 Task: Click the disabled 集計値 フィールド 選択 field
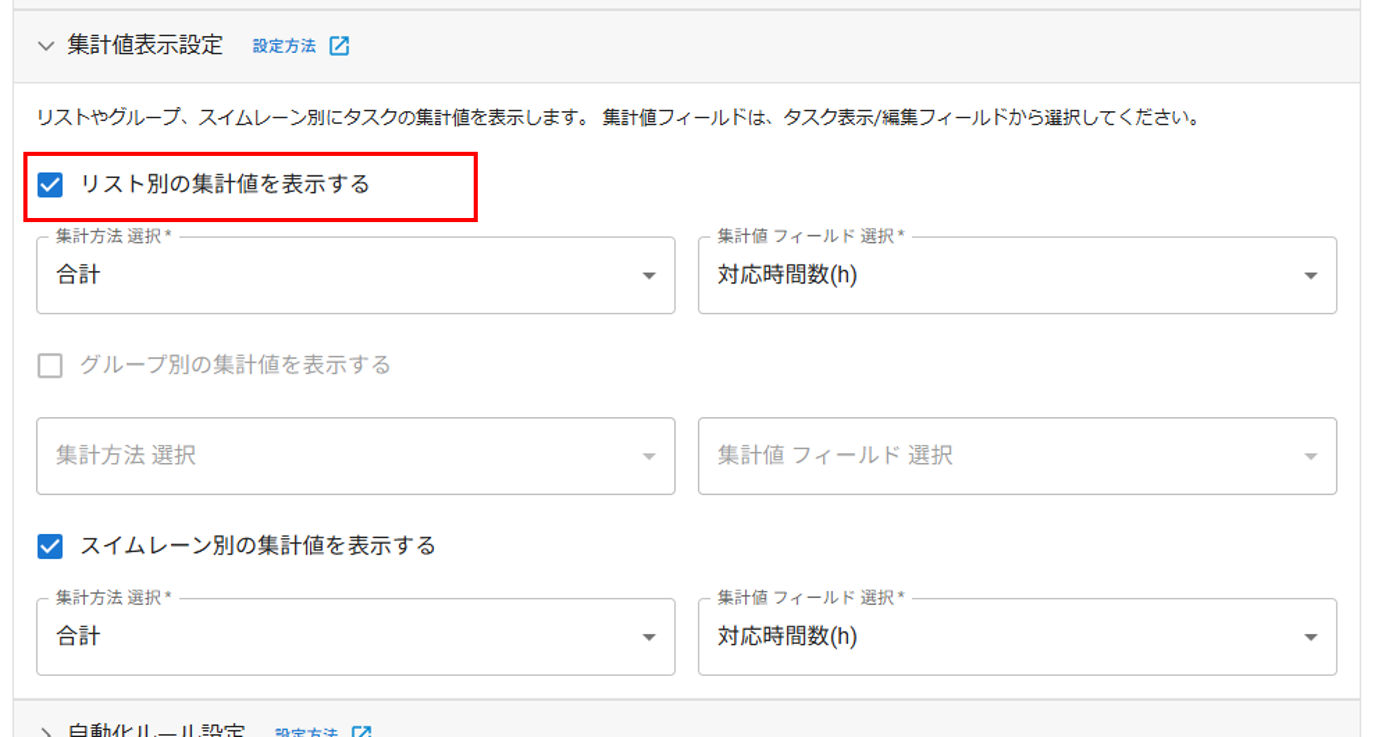[x=1014, y=456]
